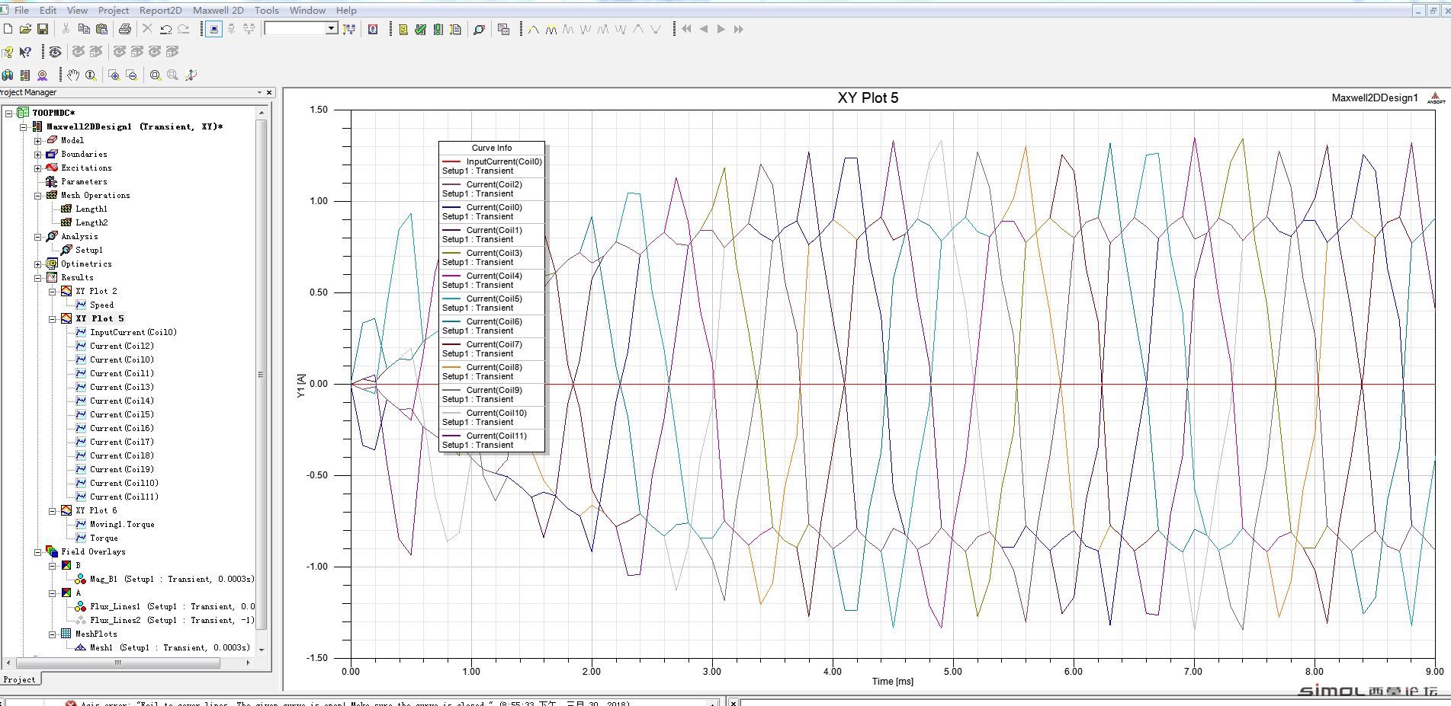
Task: Close the Project Manager panel
Action: (x=268, y=92)
